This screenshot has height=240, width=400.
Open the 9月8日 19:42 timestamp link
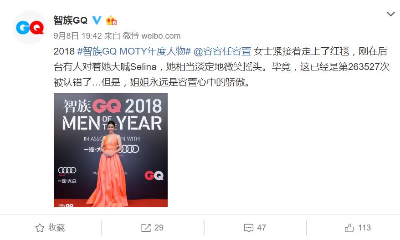point(77,35)
